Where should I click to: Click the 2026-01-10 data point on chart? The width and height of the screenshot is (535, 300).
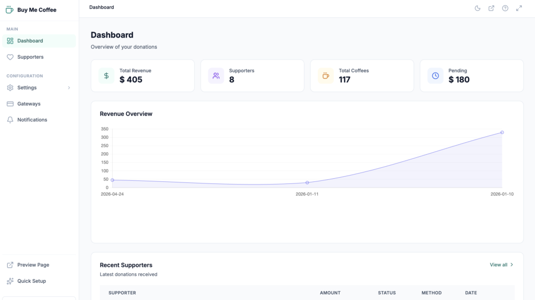tap(502, 132)
